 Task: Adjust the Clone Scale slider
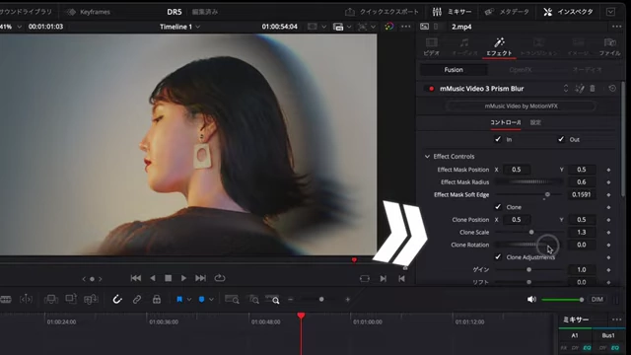(528, 233)
